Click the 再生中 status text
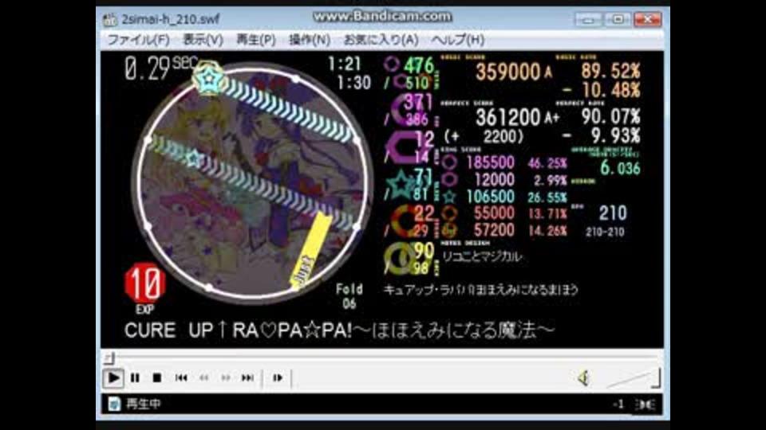Screen dimensions: 766x430 pyautogui.click(x=143, y=404)
